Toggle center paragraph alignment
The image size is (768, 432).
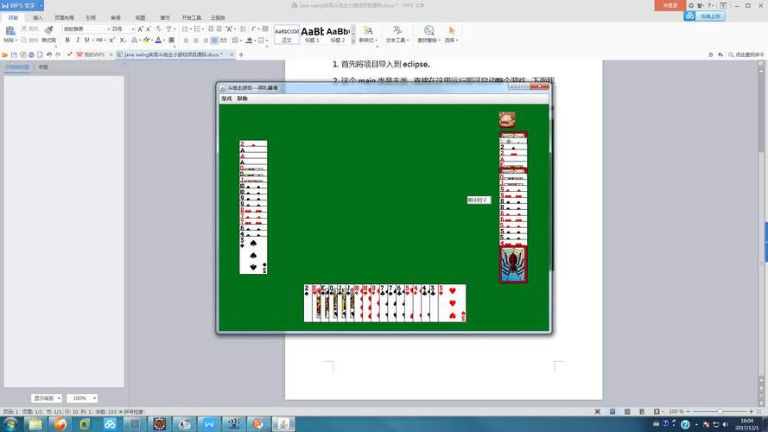point(196,40)
